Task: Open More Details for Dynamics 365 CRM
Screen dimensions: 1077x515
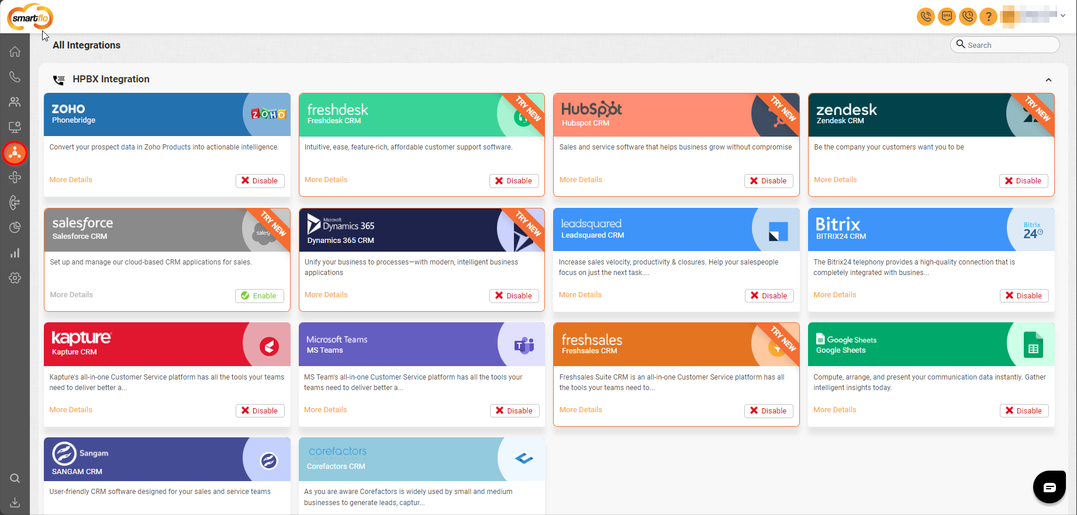Action: pos(326,295)
